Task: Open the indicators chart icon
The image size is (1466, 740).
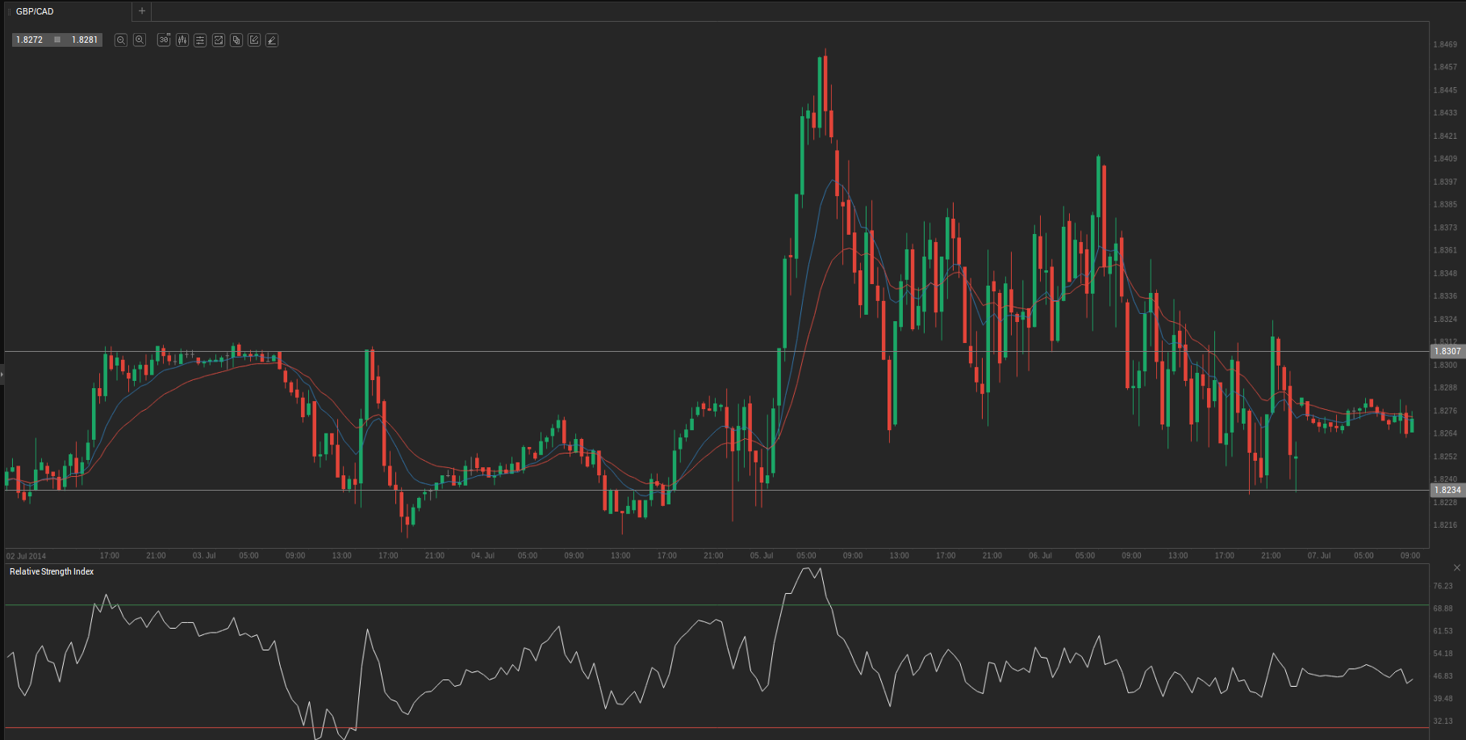Action: [x=218, y=40]
